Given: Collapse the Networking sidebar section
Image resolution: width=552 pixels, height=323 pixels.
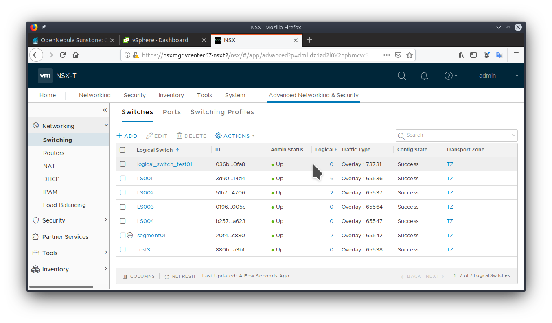Looking at the screenshot, I should 106,125.
